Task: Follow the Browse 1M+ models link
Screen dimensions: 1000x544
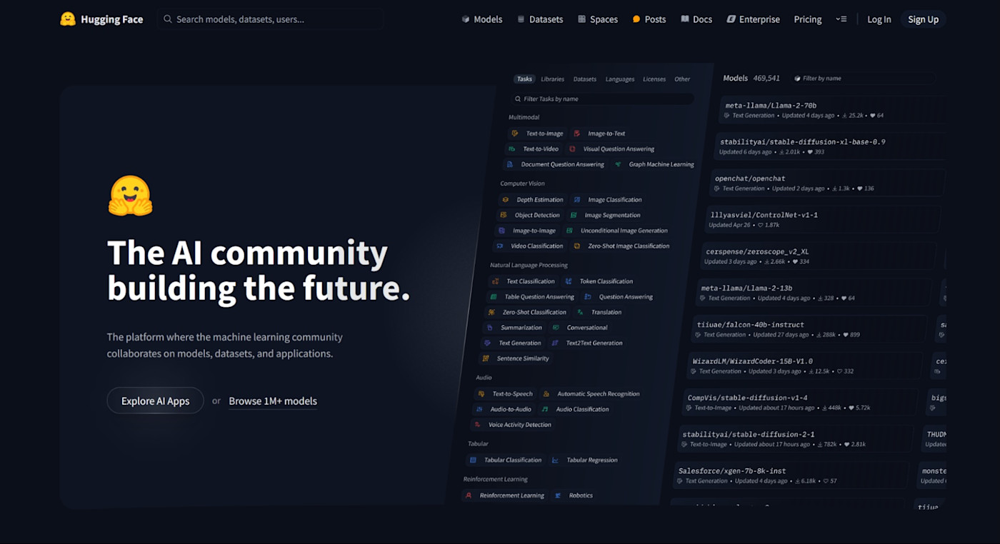Action: [x=273, y=401]
